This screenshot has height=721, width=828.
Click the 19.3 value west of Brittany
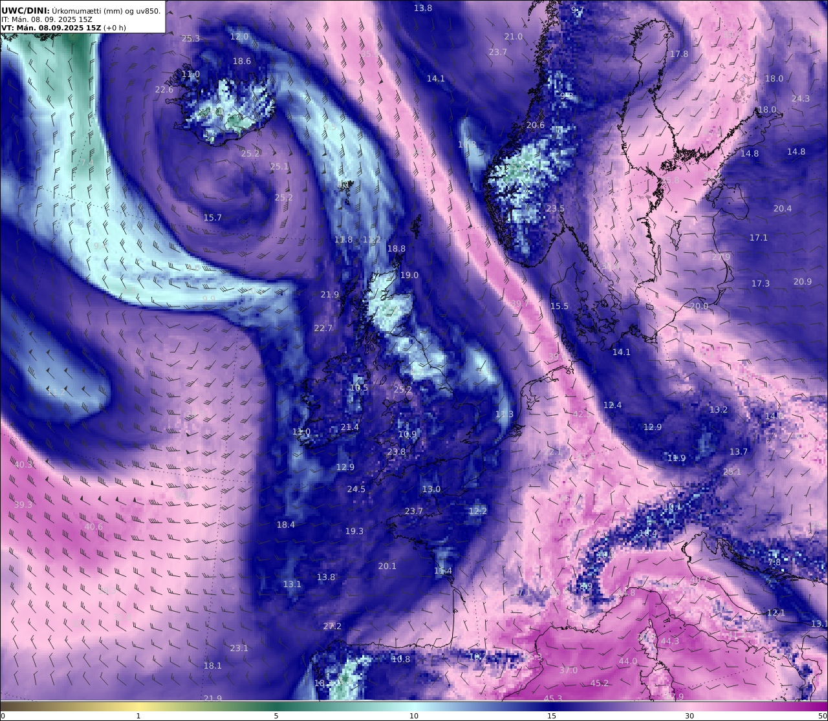[354, 532]
